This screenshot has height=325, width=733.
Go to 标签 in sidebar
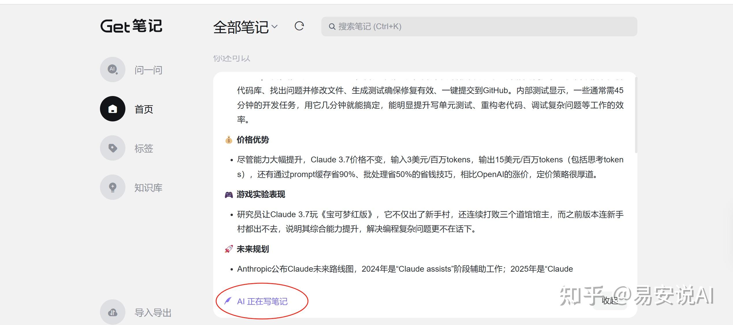(144, 149)
